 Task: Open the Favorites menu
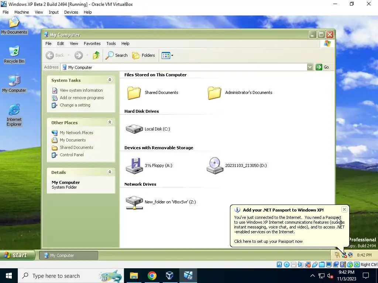[x=92, y=43]
